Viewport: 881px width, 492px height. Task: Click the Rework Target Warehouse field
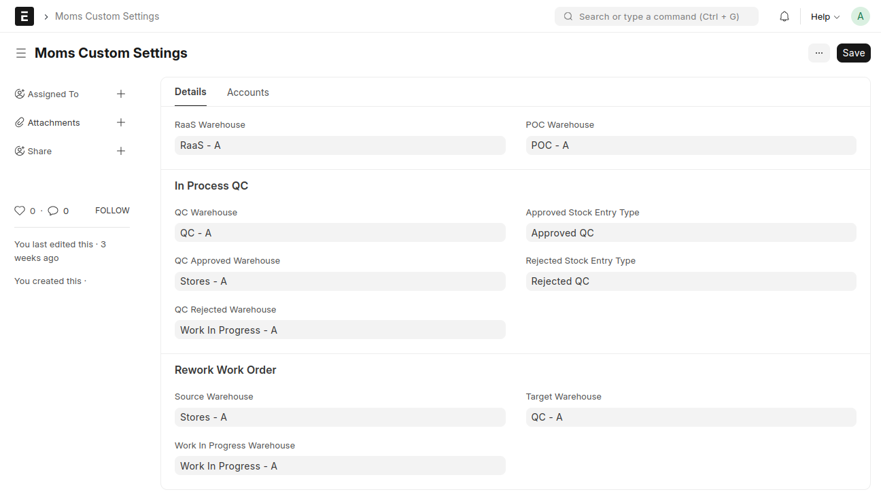coord(691,417)
